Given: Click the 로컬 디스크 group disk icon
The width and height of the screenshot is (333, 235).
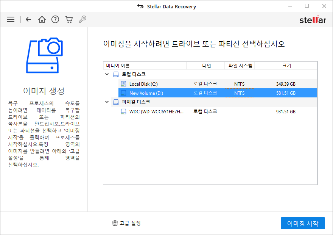Looking at the screenshot, I should 116,74.
